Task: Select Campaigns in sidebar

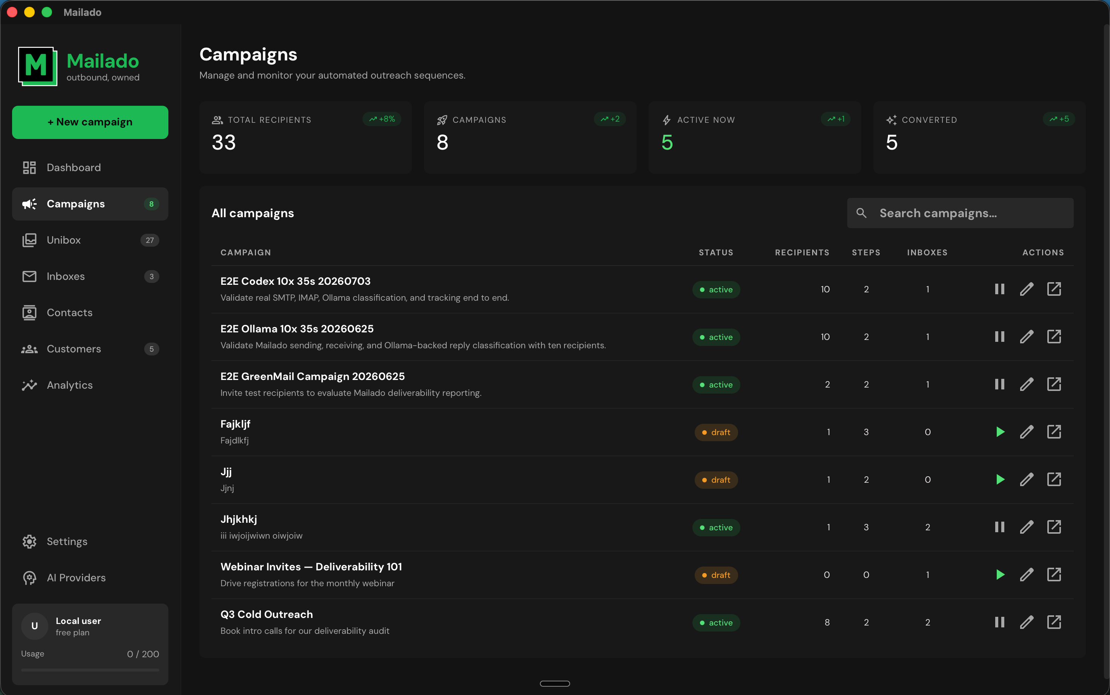Action: 90,204
